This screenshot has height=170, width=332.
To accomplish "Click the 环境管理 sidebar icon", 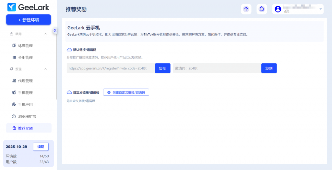I will [14, 46].
